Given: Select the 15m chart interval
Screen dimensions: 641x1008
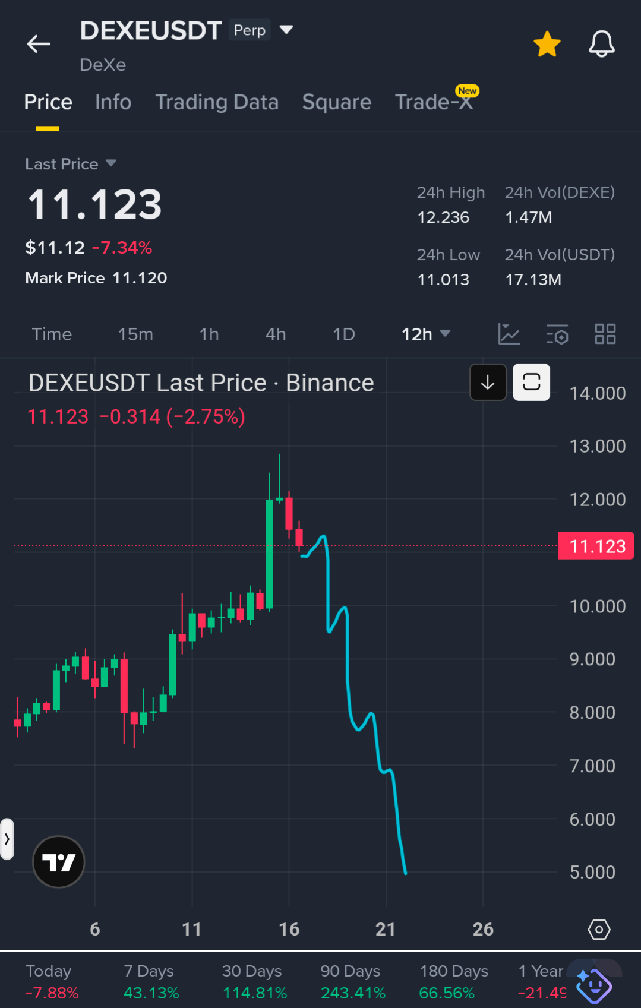Looking at the screenshot, I should coord(135,334).
